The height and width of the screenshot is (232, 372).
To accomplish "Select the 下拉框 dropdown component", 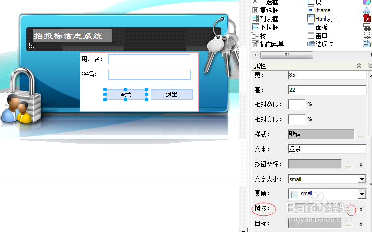I will [x=265, y=27].
